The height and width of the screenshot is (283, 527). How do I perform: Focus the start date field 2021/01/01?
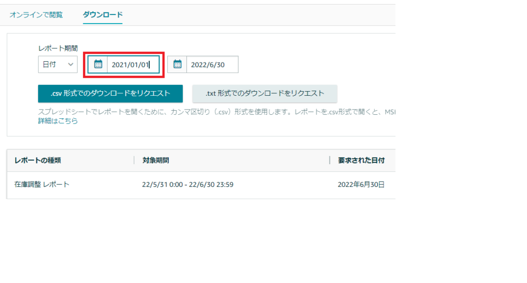point(133,64)
